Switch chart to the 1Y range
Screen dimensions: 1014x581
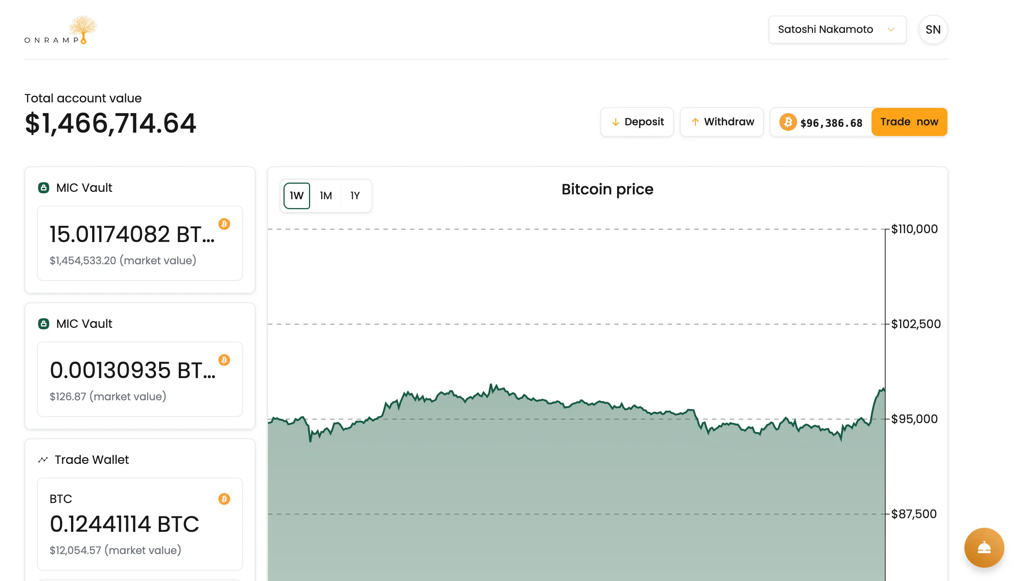pos(355,196)
